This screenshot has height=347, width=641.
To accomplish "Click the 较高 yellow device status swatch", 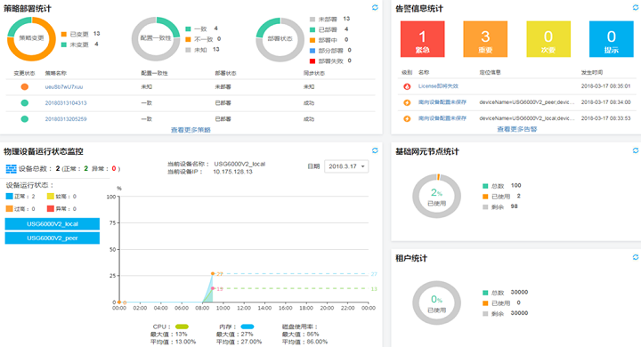I will (50, 196).
